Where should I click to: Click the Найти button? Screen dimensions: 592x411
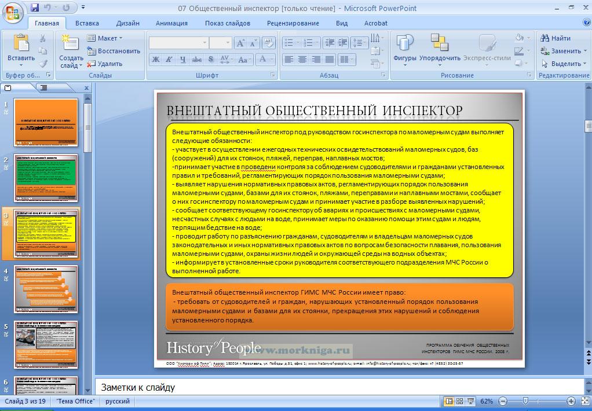(556, 38)
